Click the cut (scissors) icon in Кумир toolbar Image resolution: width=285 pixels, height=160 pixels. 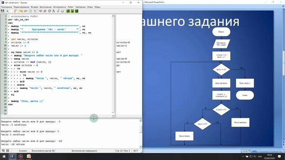click(x=8, y=11)
